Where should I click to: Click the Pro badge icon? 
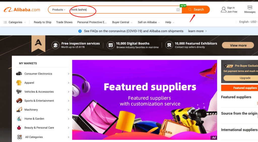[x=229, y=66]
